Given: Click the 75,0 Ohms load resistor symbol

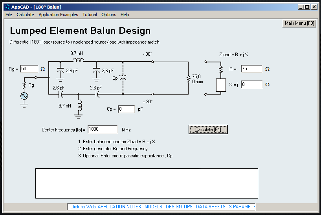Looking at the screenshot, I should pyautogui.click(x=189, y=79).
